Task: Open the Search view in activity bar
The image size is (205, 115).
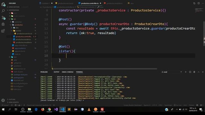Action: tap(3, 11)
